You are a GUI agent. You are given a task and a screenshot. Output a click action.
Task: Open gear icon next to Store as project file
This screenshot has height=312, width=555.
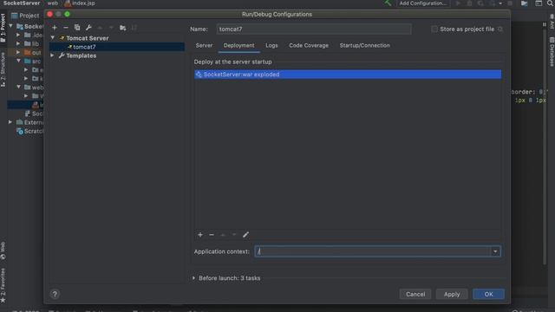point(500,29)
